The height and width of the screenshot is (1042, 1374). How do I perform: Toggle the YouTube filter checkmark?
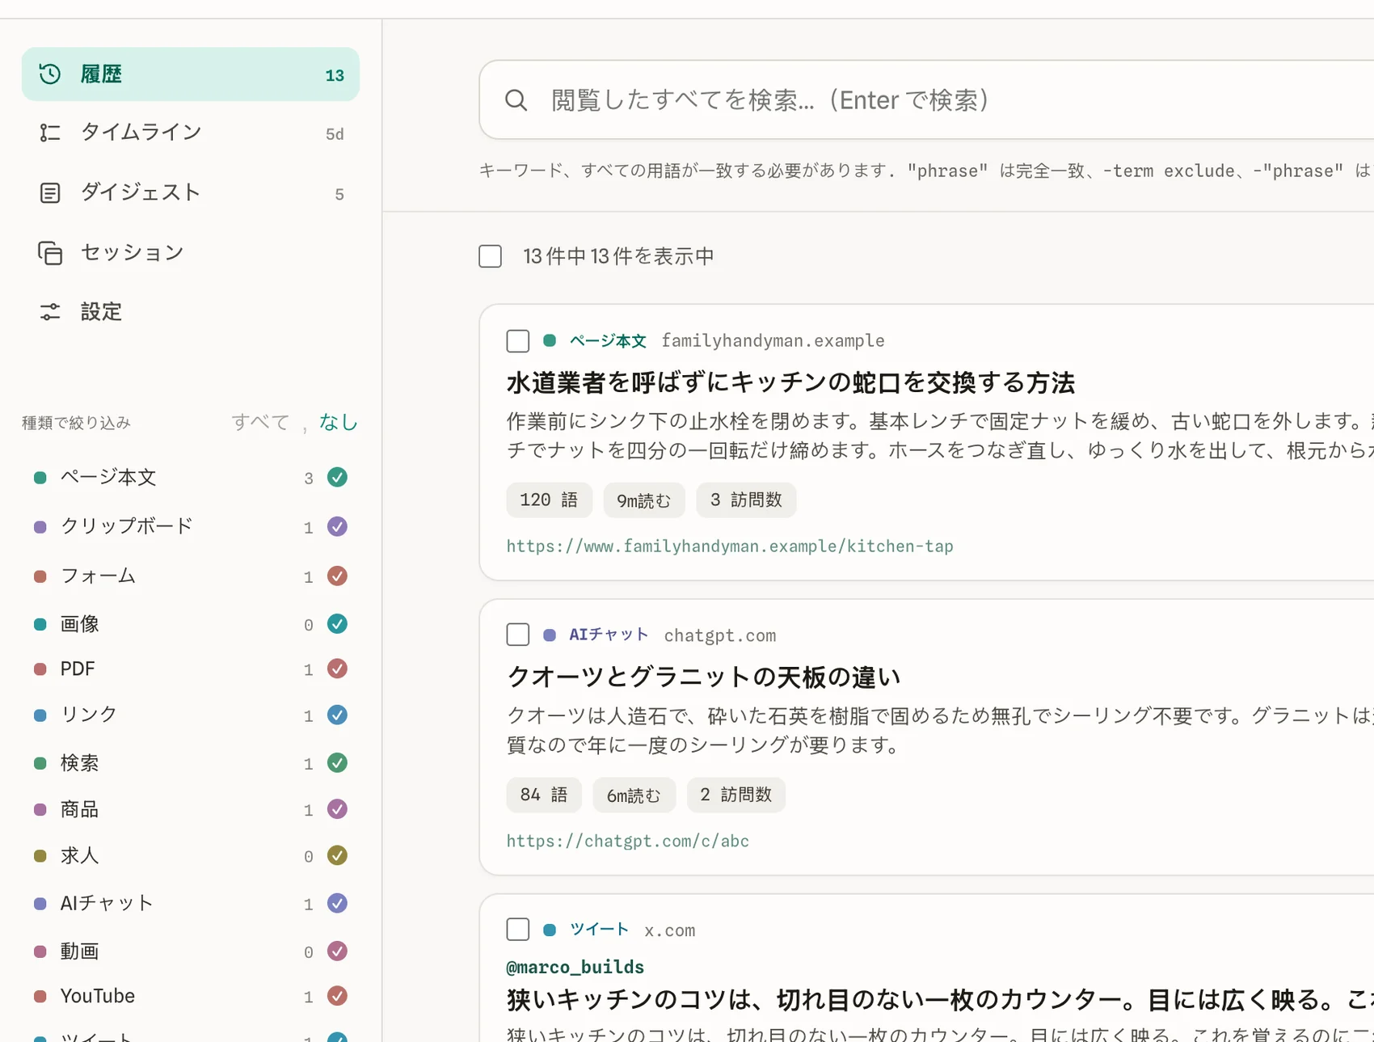pyautogui.click(x=337, y=996)
